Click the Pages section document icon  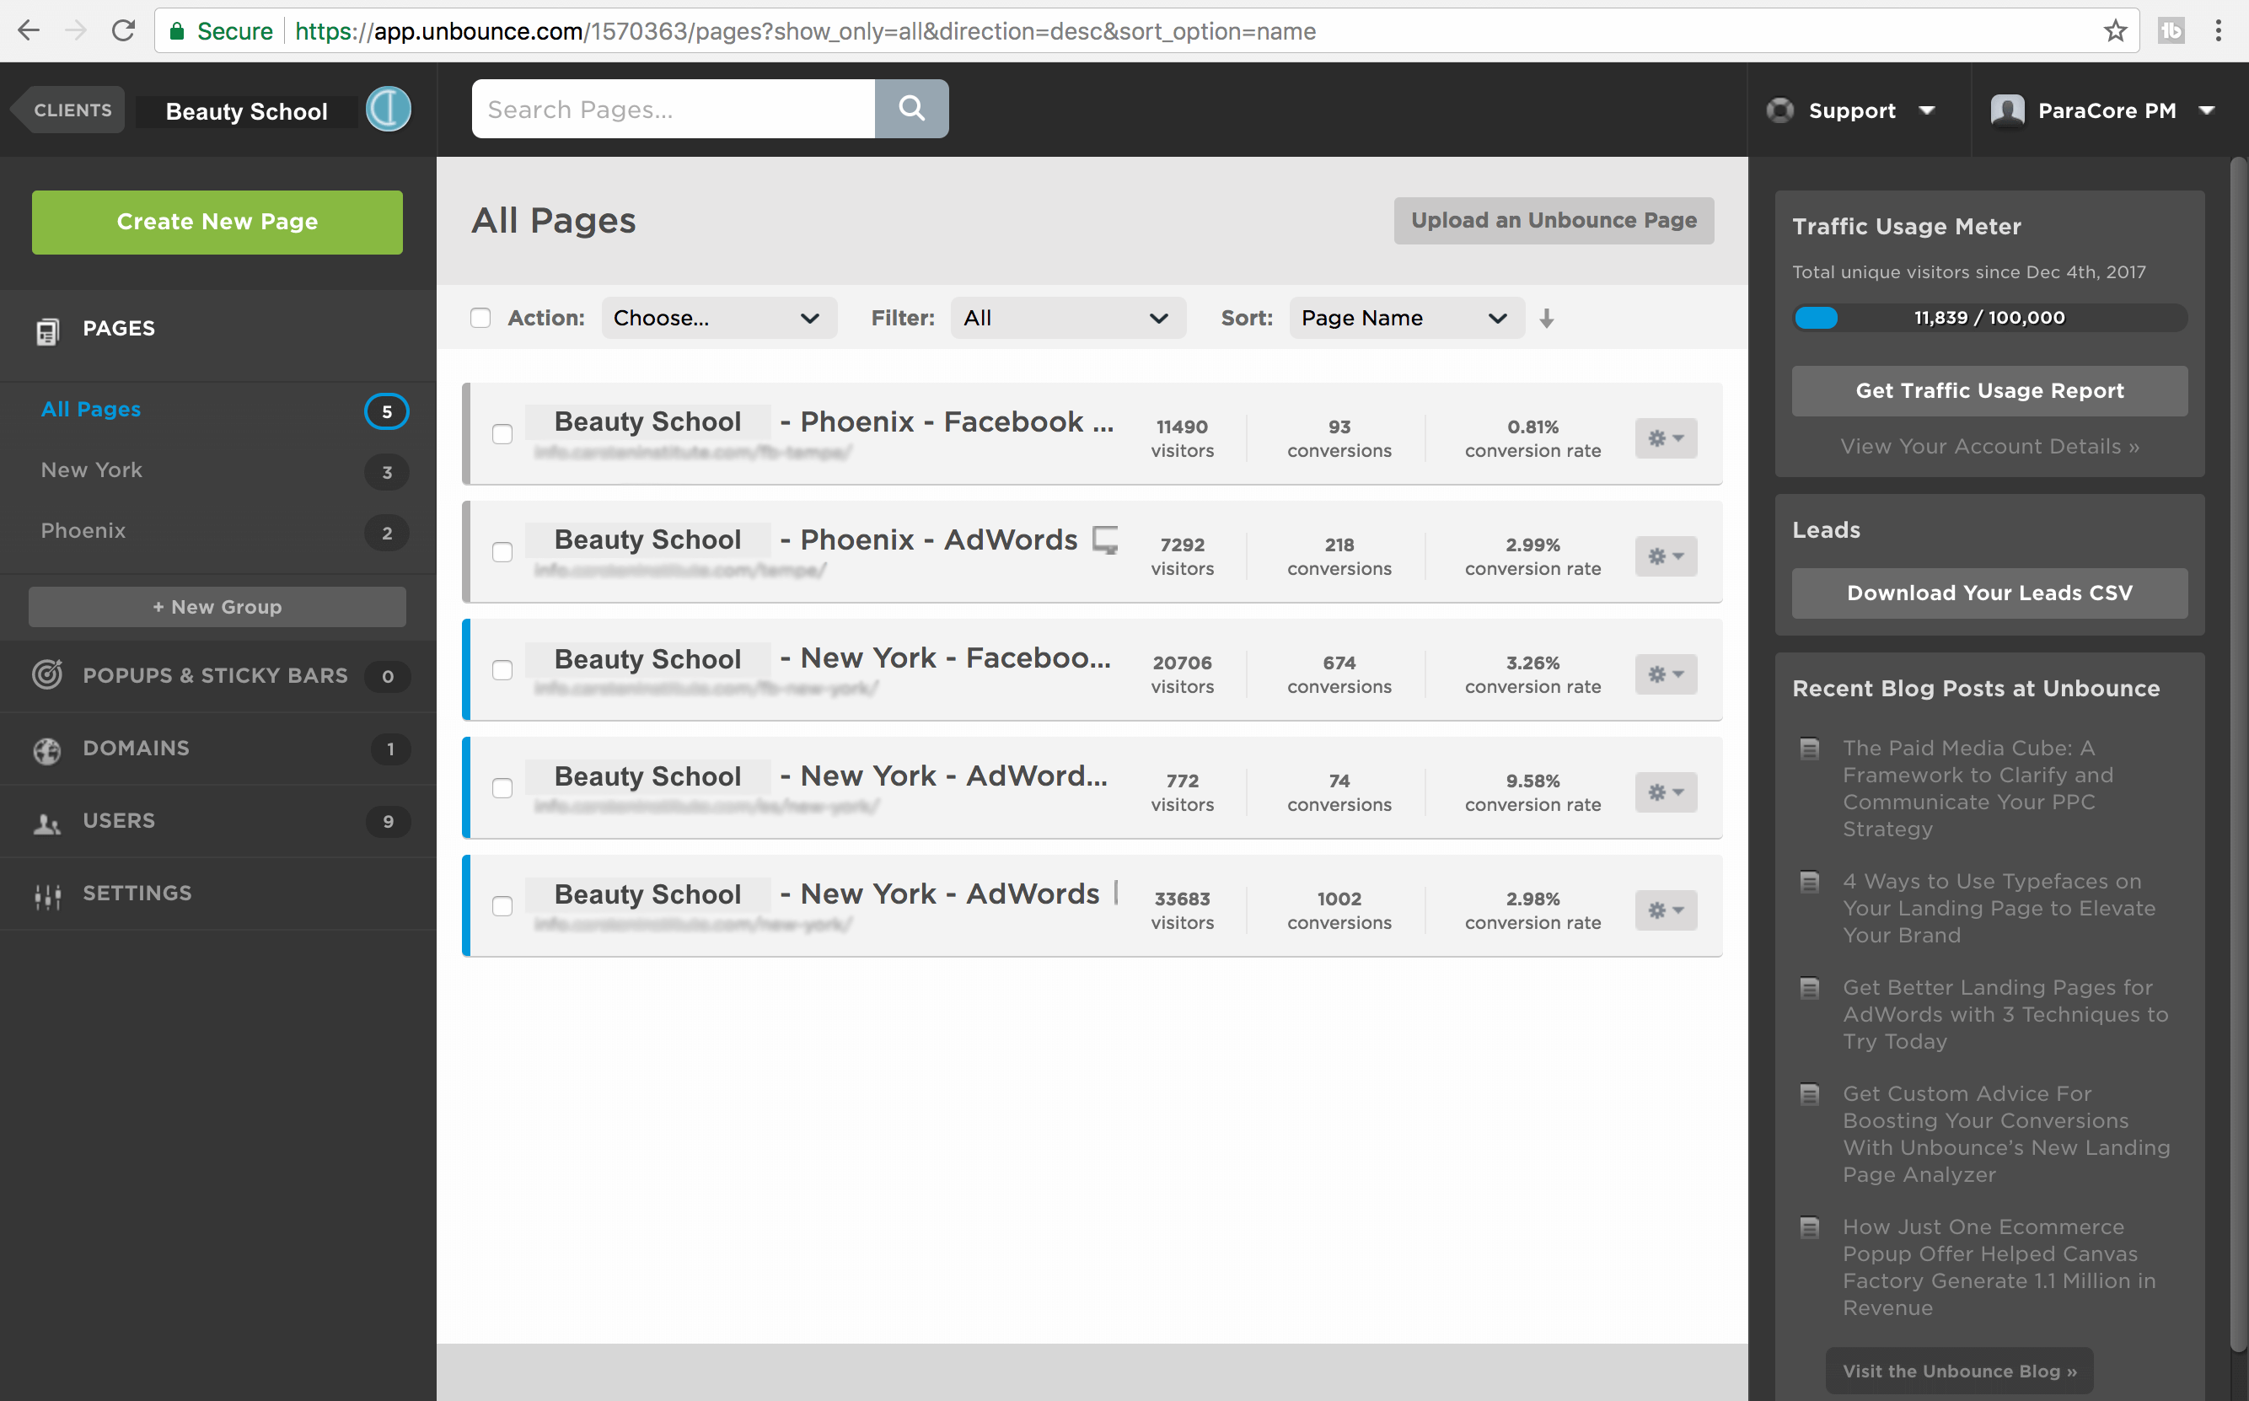[47, 330]
